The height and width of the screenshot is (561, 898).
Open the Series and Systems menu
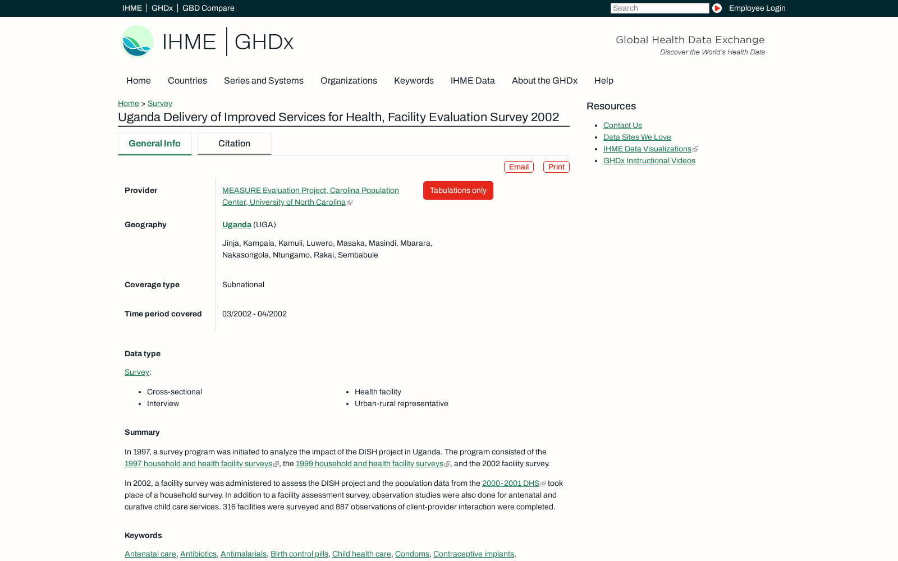point(264,81)
